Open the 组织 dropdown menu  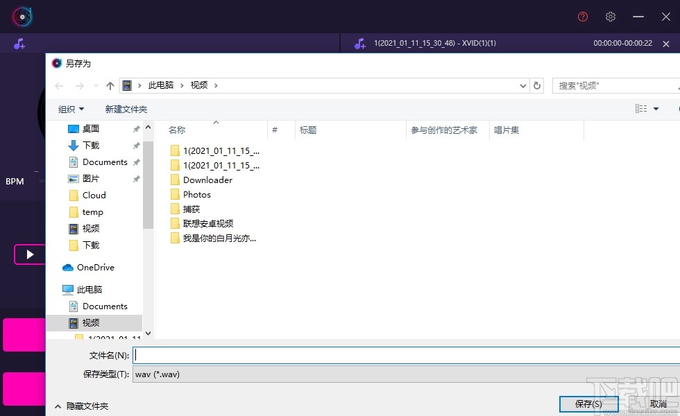click(70, 109)
